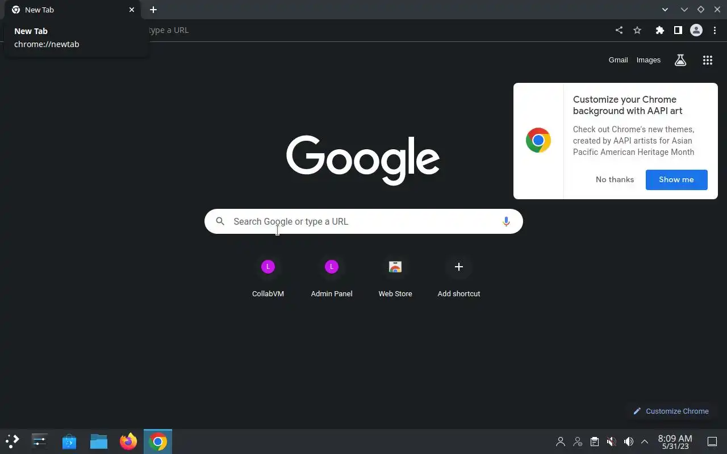Click Chrome logo in promo card
The width and height of the screenshot is (727, 454).
[x=538, y=140]
